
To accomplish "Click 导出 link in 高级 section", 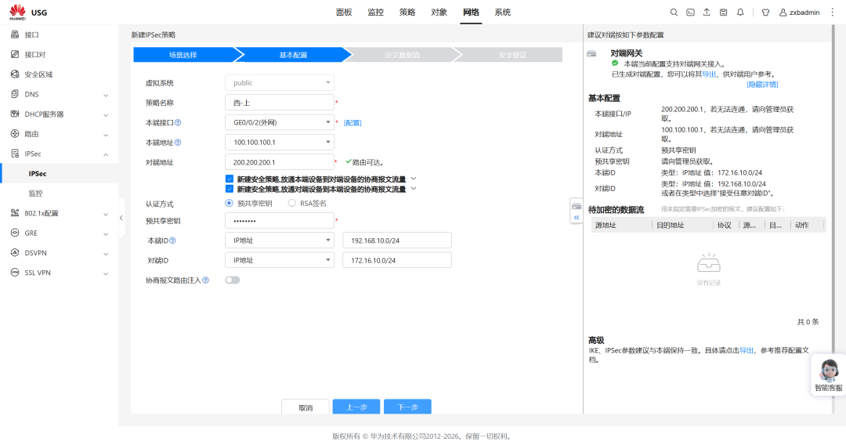I will click(x=747, y=351).
